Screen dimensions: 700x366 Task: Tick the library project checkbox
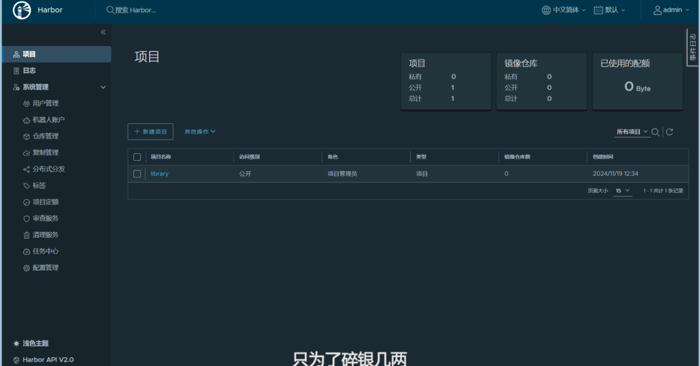pos(137,174)
